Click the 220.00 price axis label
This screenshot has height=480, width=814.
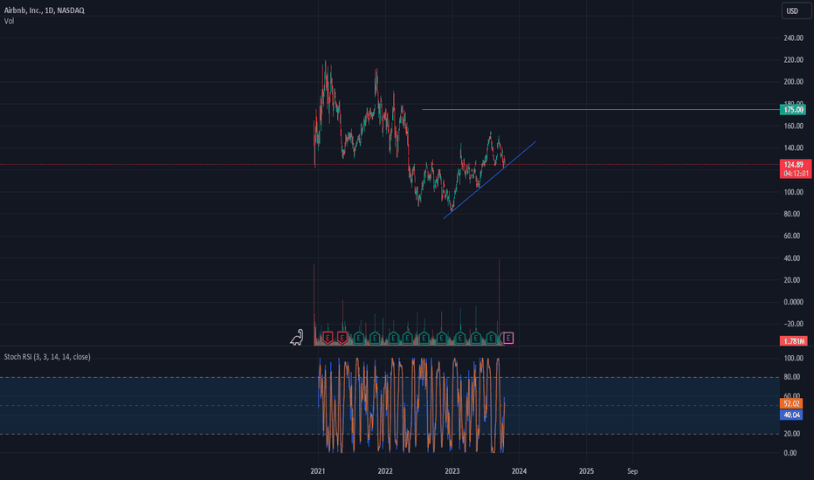(x=793, y=60)
